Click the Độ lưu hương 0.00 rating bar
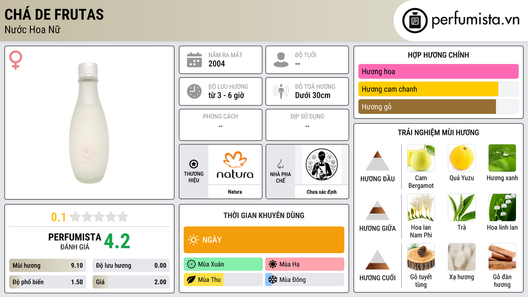 (x=131, y=266)
